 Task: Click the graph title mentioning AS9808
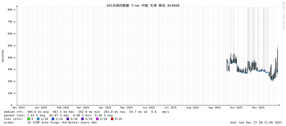[143, 5]
